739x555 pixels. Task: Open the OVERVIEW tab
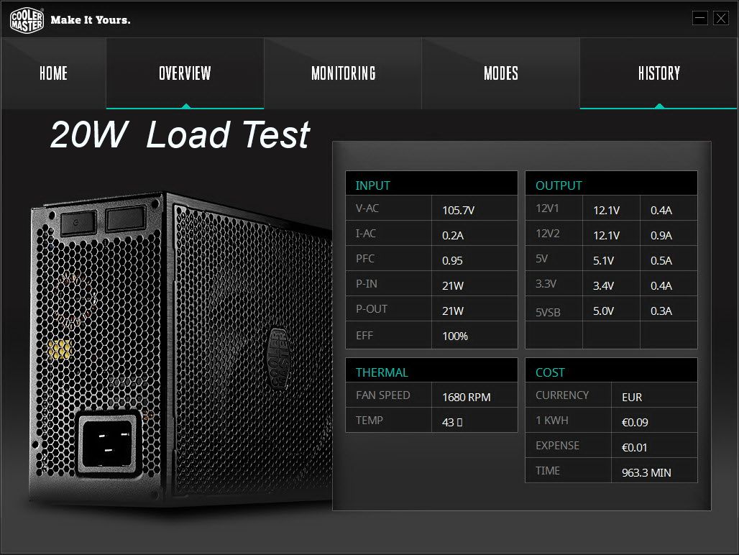coord(185,73)
